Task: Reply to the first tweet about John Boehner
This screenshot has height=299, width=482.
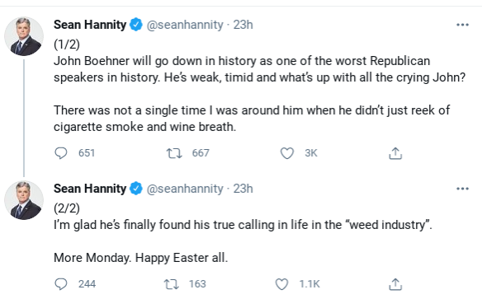Action: tap(61, 153)
